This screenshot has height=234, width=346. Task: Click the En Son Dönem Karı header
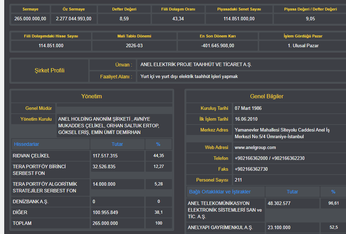pyautogui.click(x=217, y=36)
